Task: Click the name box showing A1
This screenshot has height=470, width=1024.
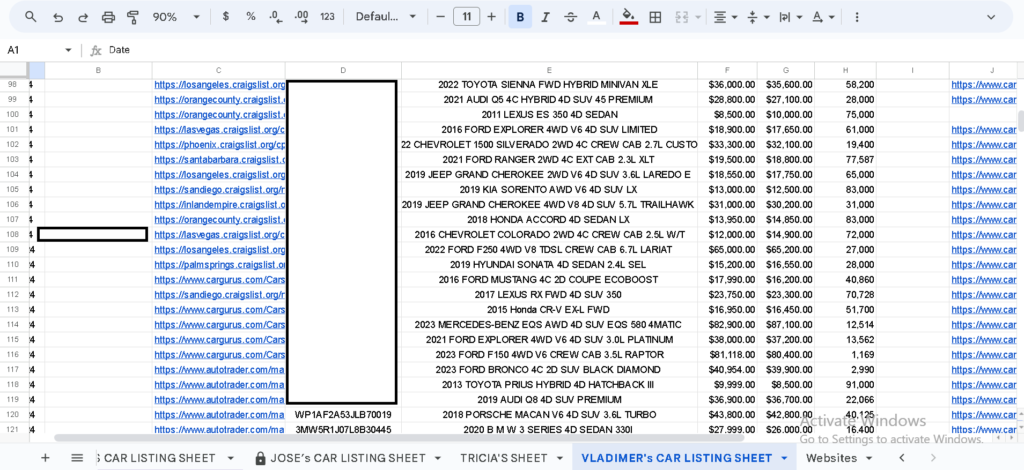Action: click(x=32, y=50)
